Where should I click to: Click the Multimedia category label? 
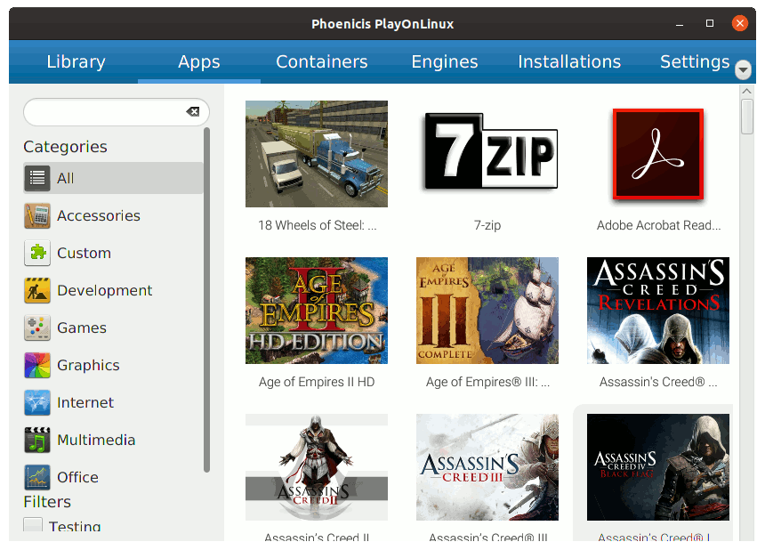click(x=96, y=440)
